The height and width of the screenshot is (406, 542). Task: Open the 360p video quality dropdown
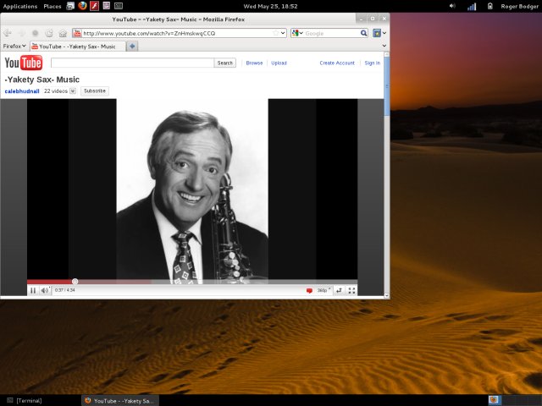[324, 290]
